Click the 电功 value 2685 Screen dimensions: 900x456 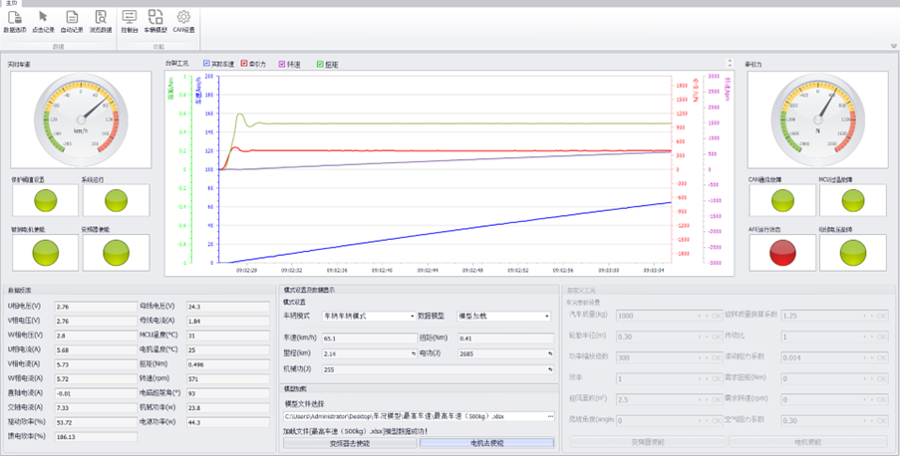[501, 353]
